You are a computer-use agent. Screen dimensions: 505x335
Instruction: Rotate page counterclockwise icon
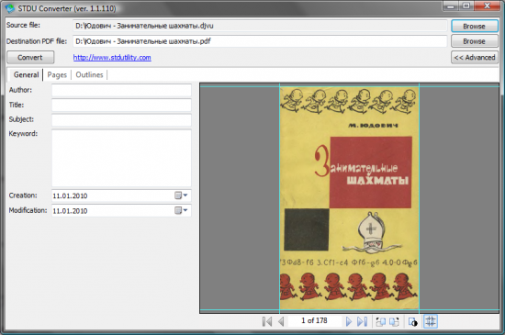[381, 321]
